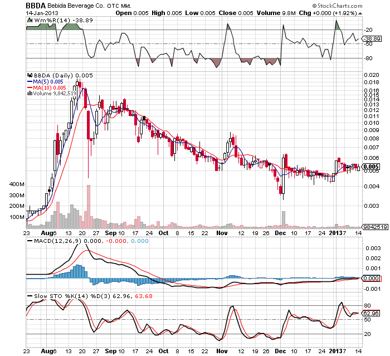The image size is (390, 356).
Task: Click the 62.96 value tag on Slow STO axis
Action: [x=372, y=313]
